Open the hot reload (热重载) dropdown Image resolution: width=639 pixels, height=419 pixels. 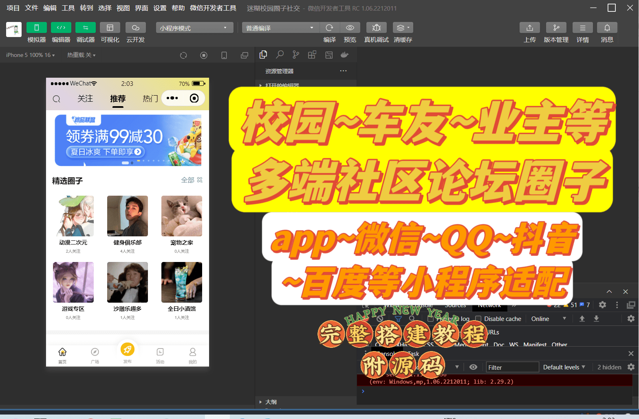[x=81, y=55]
